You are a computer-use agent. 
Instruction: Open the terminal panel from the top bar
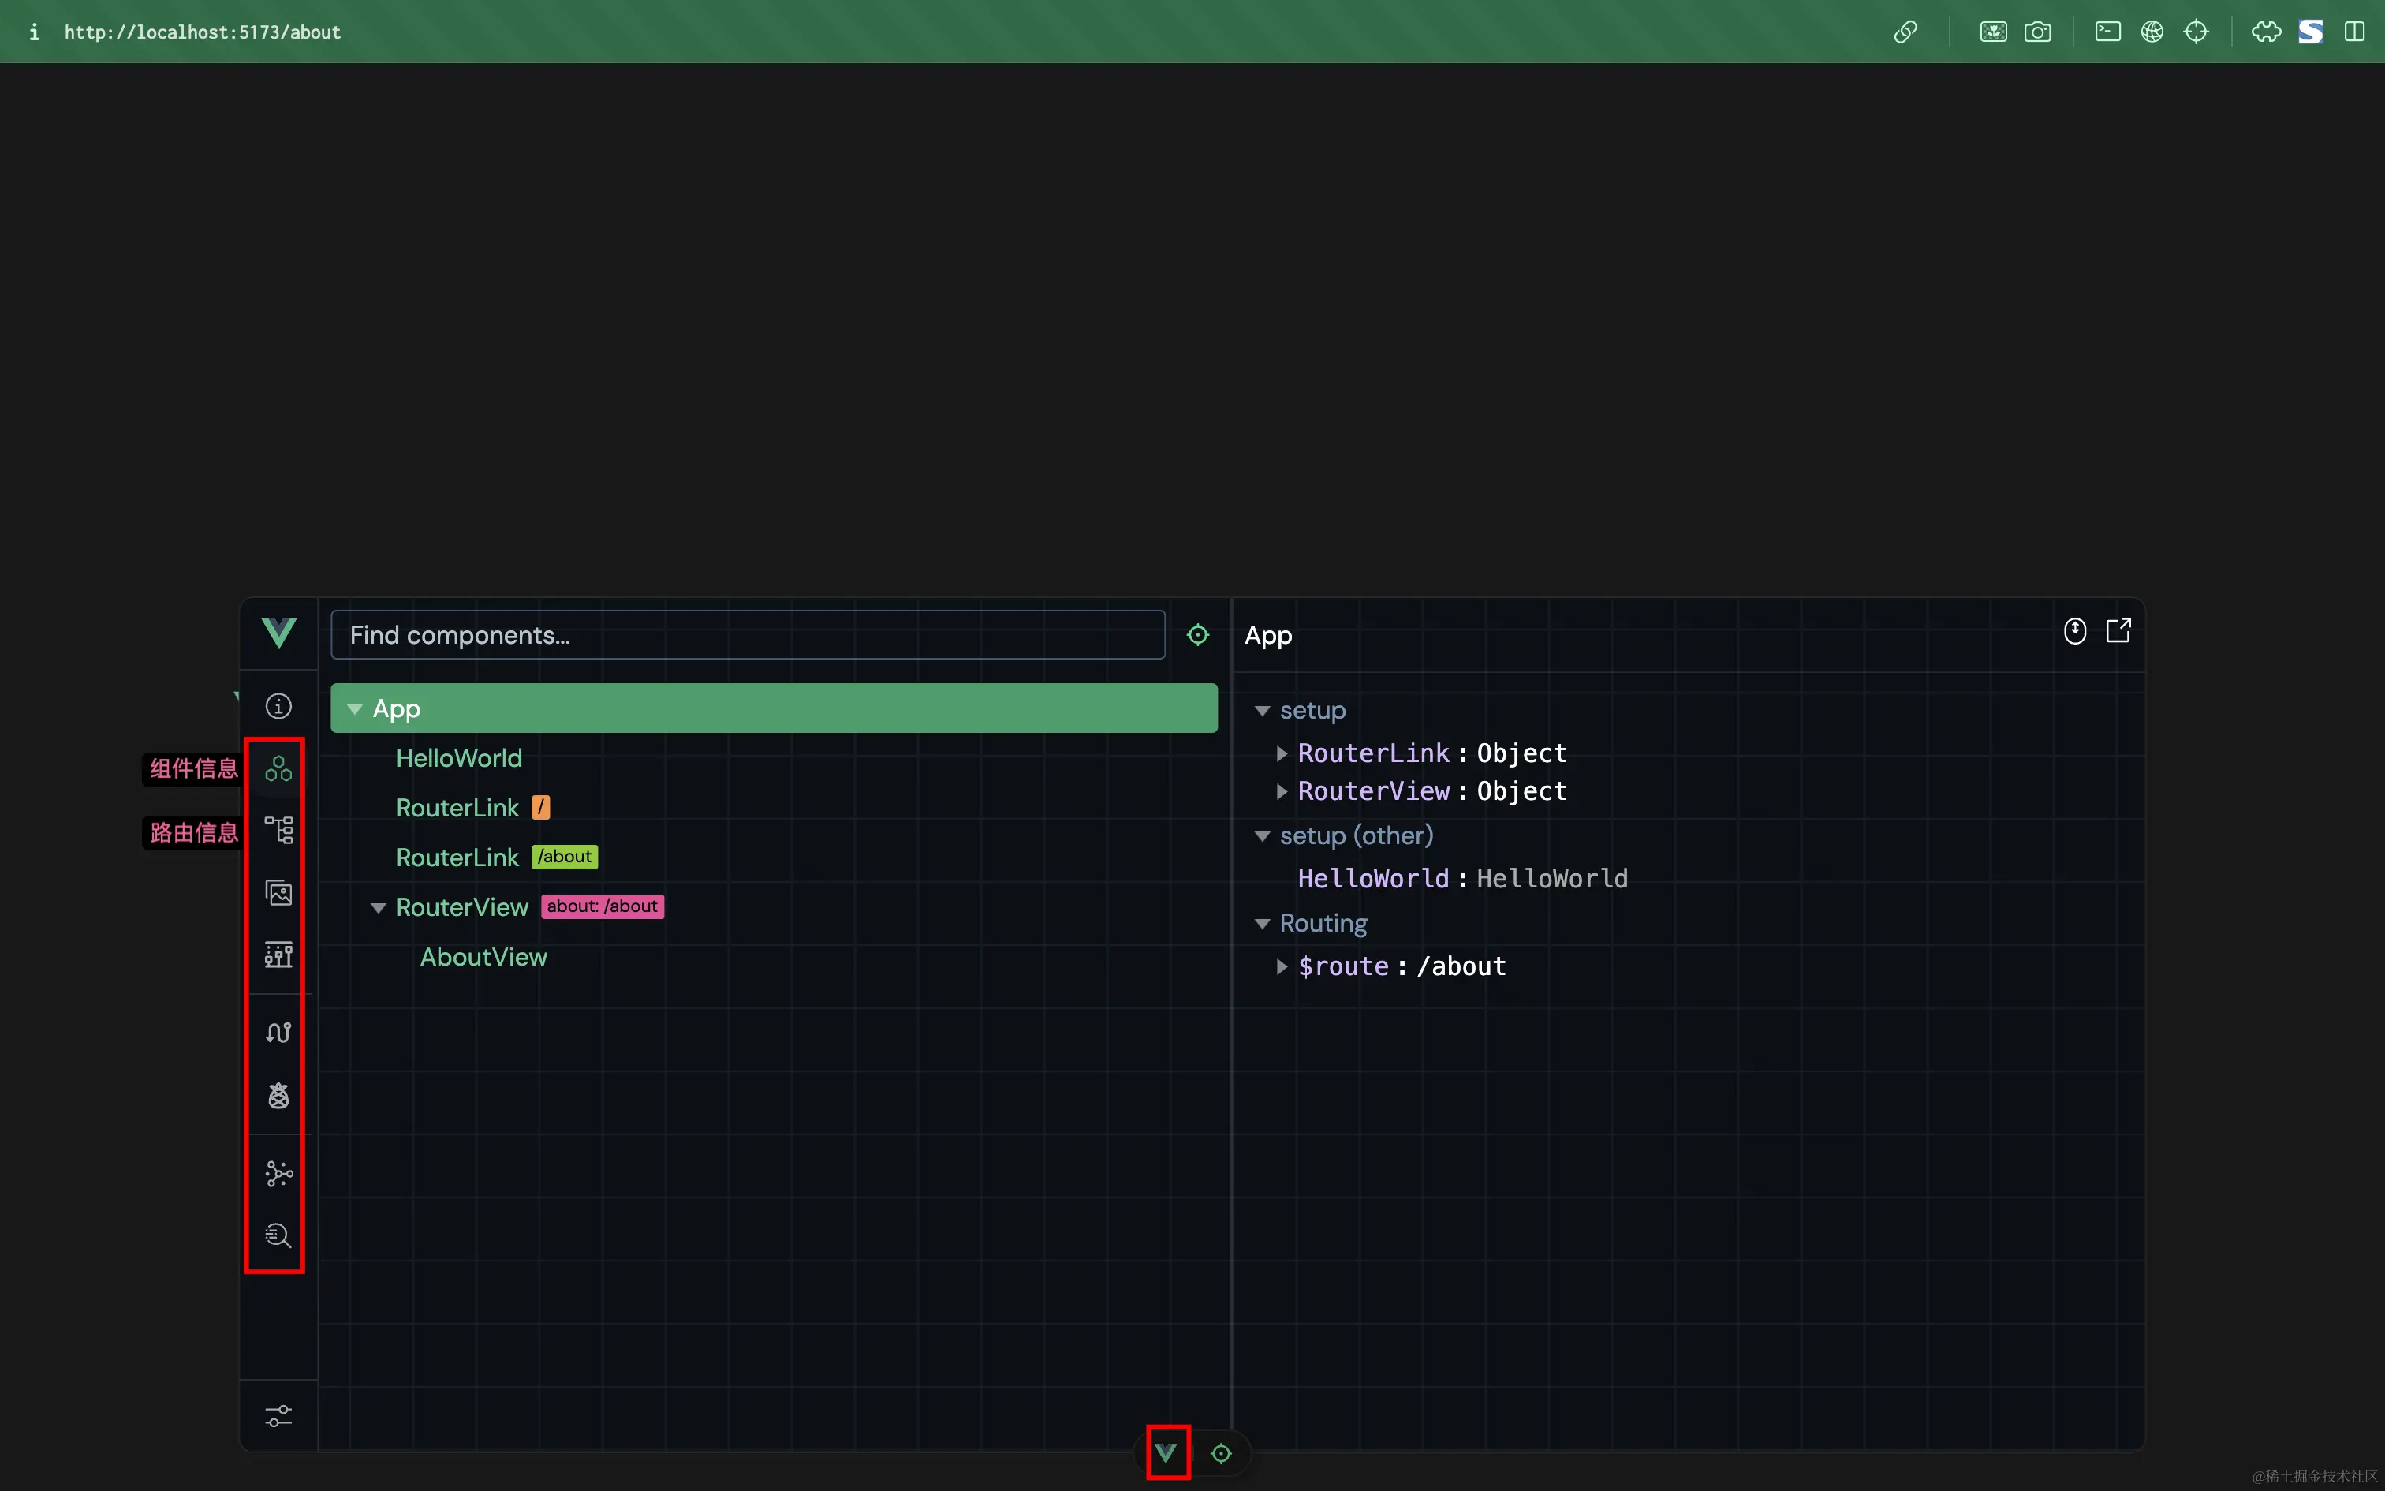[x=2107, y=32]
